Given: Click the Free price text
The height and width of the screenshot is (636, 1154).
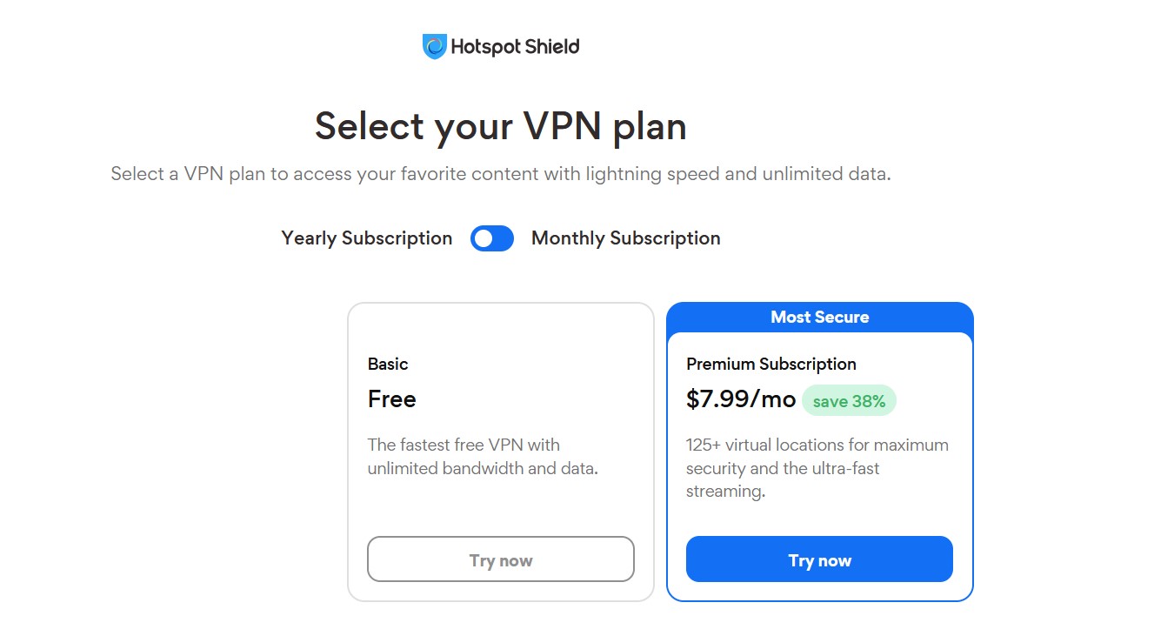Looking at the screenshot, I should point(392,399).
